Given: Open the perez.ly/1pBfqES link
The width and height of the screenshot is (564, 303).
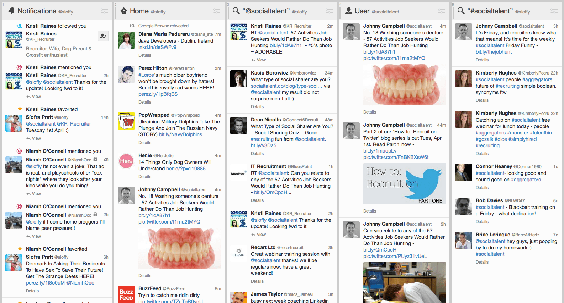Looking at the screenshot, I should (x=158, y=94).
